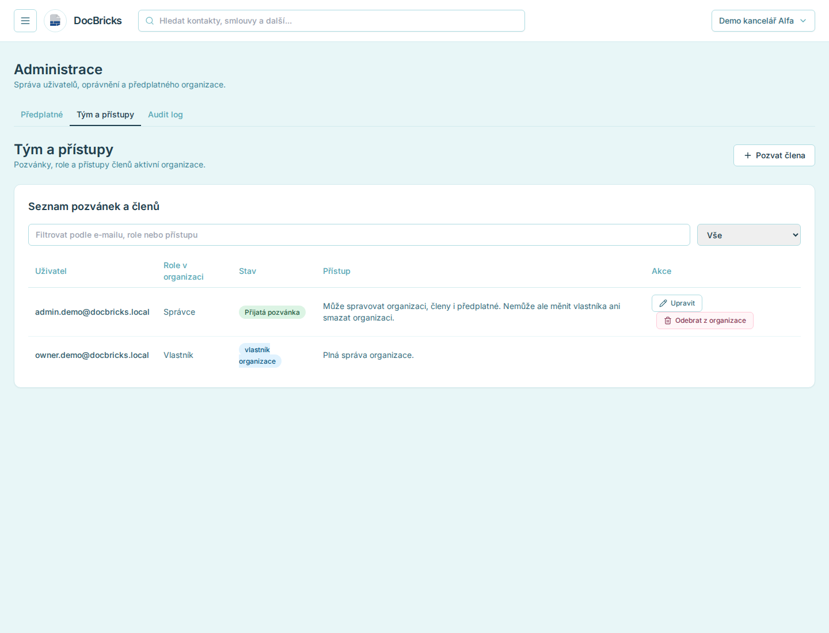829x633 pixels.
Task: Select the admin.demo@docbricks.local cell
Action: click(92, 312)
